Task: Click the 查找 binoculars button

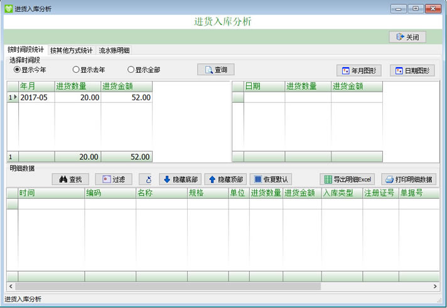Action: (70, 179)
